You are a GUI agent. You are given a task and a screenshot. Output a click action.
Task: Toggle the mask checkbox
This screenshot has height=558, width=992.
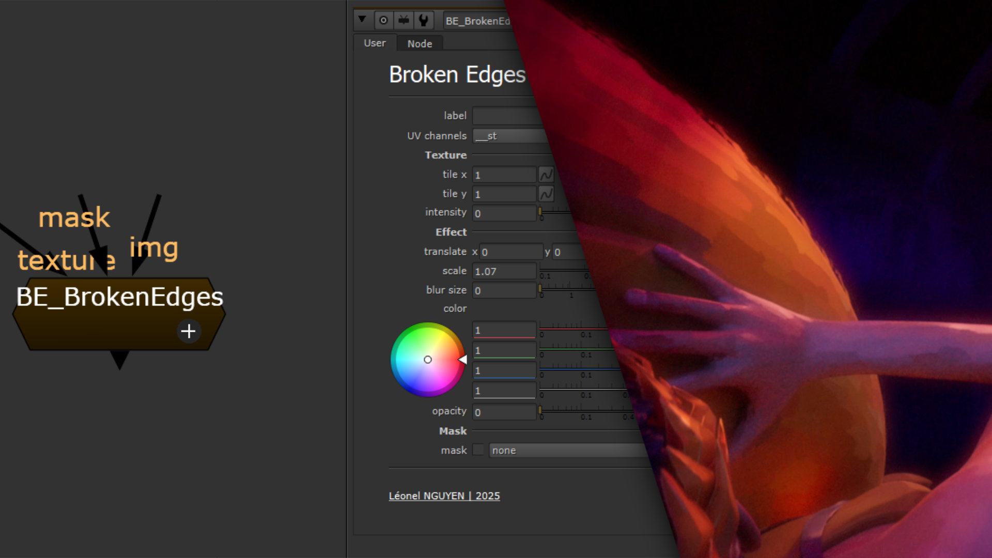(x=478, y=450)
